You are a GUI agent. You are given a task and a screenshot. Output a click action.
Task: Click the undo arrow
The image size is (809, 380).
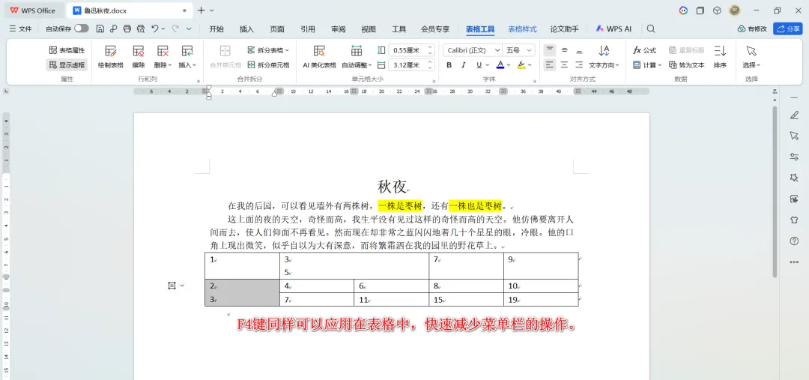click(x=155, y=29)
